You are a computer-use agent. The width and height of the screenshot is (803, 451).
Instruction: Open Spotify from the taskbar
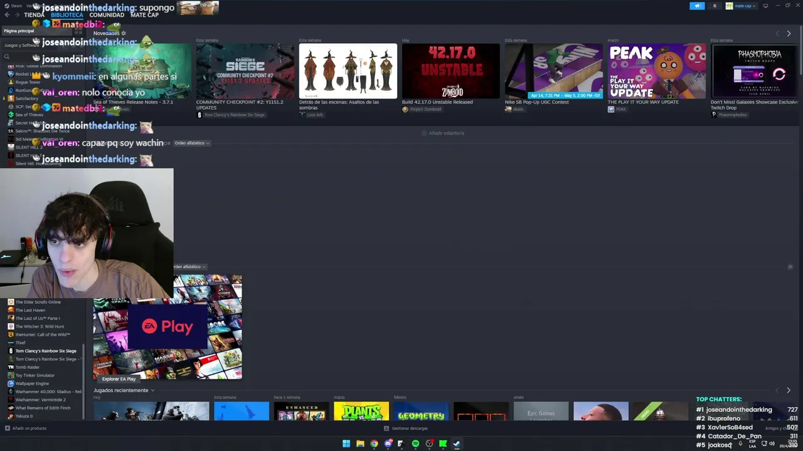(x=415, y=443)
